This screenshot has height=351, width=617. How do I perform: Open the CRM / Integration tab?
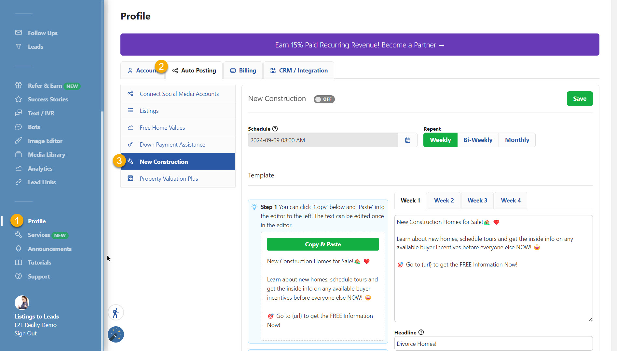click(299, 71)
